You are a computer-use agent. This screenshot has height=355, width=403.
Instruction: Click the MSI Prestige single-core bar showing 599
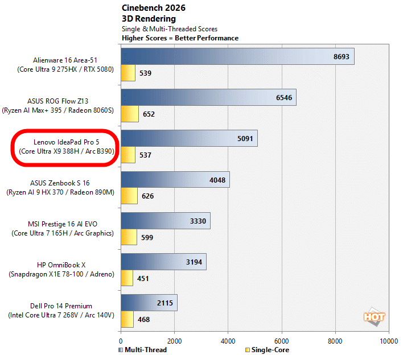click(129, 237)
